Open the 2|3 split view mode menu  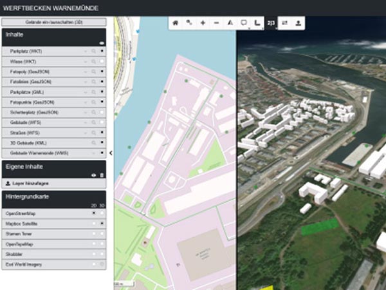click(x=271, y=23)
